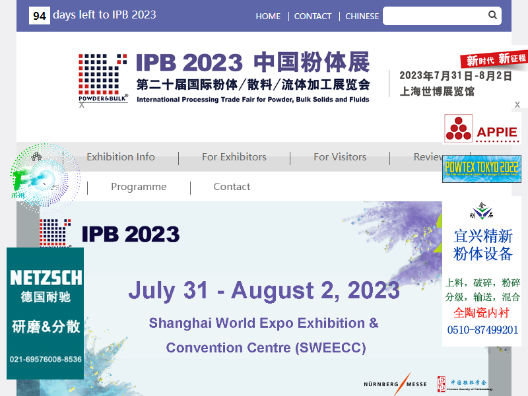Click the Powder&Bulk logo in the header

pos(103,78)
